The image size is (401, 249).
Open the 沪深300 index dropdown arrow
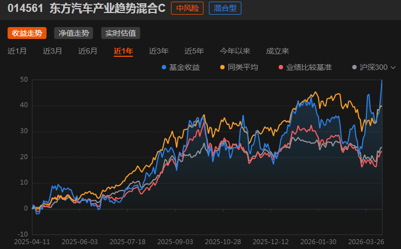pos(393,68)
